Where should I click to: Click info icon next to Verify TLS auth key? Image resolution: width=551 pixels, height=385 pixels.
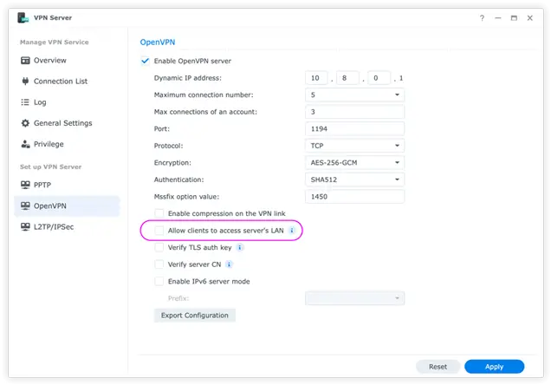(x=240, y=247)
